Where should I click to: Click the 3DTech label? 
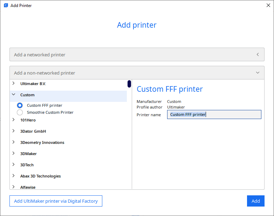[x=27, y=165]
